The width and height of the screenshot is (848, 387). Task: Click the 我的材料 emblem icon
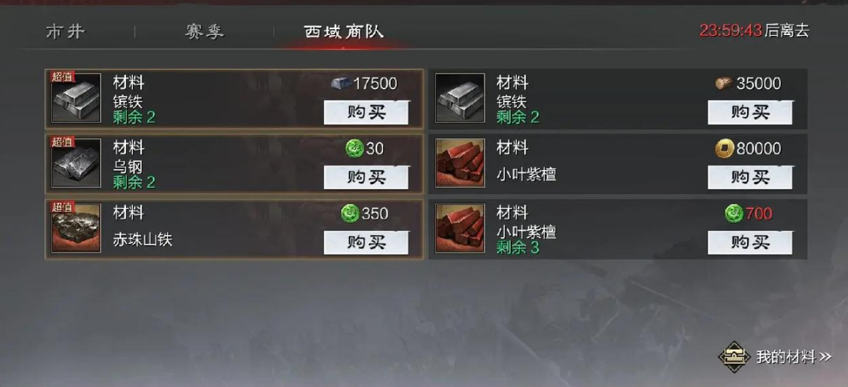tap(734, 356)
